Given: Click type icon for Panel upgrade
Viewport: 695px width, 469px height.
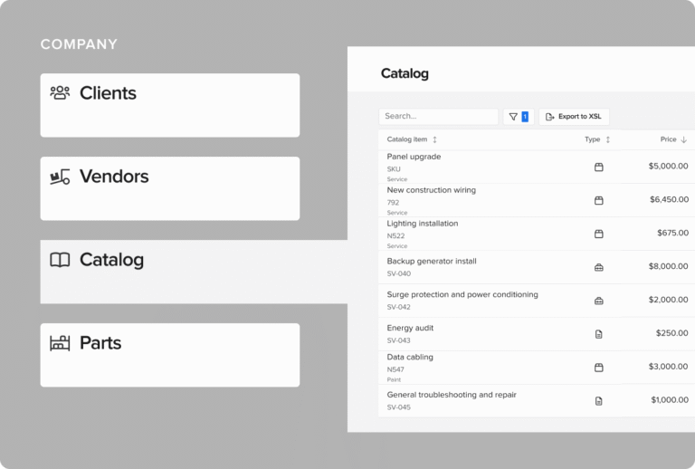Looking at the screenshot, I should point(599,167).
